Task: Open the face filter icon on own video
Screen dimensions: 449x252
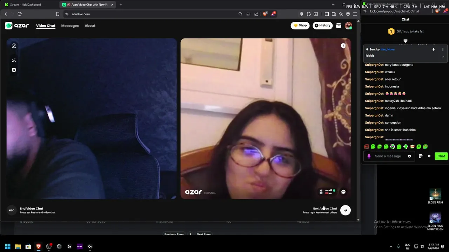Action: (x=14, y=70)
